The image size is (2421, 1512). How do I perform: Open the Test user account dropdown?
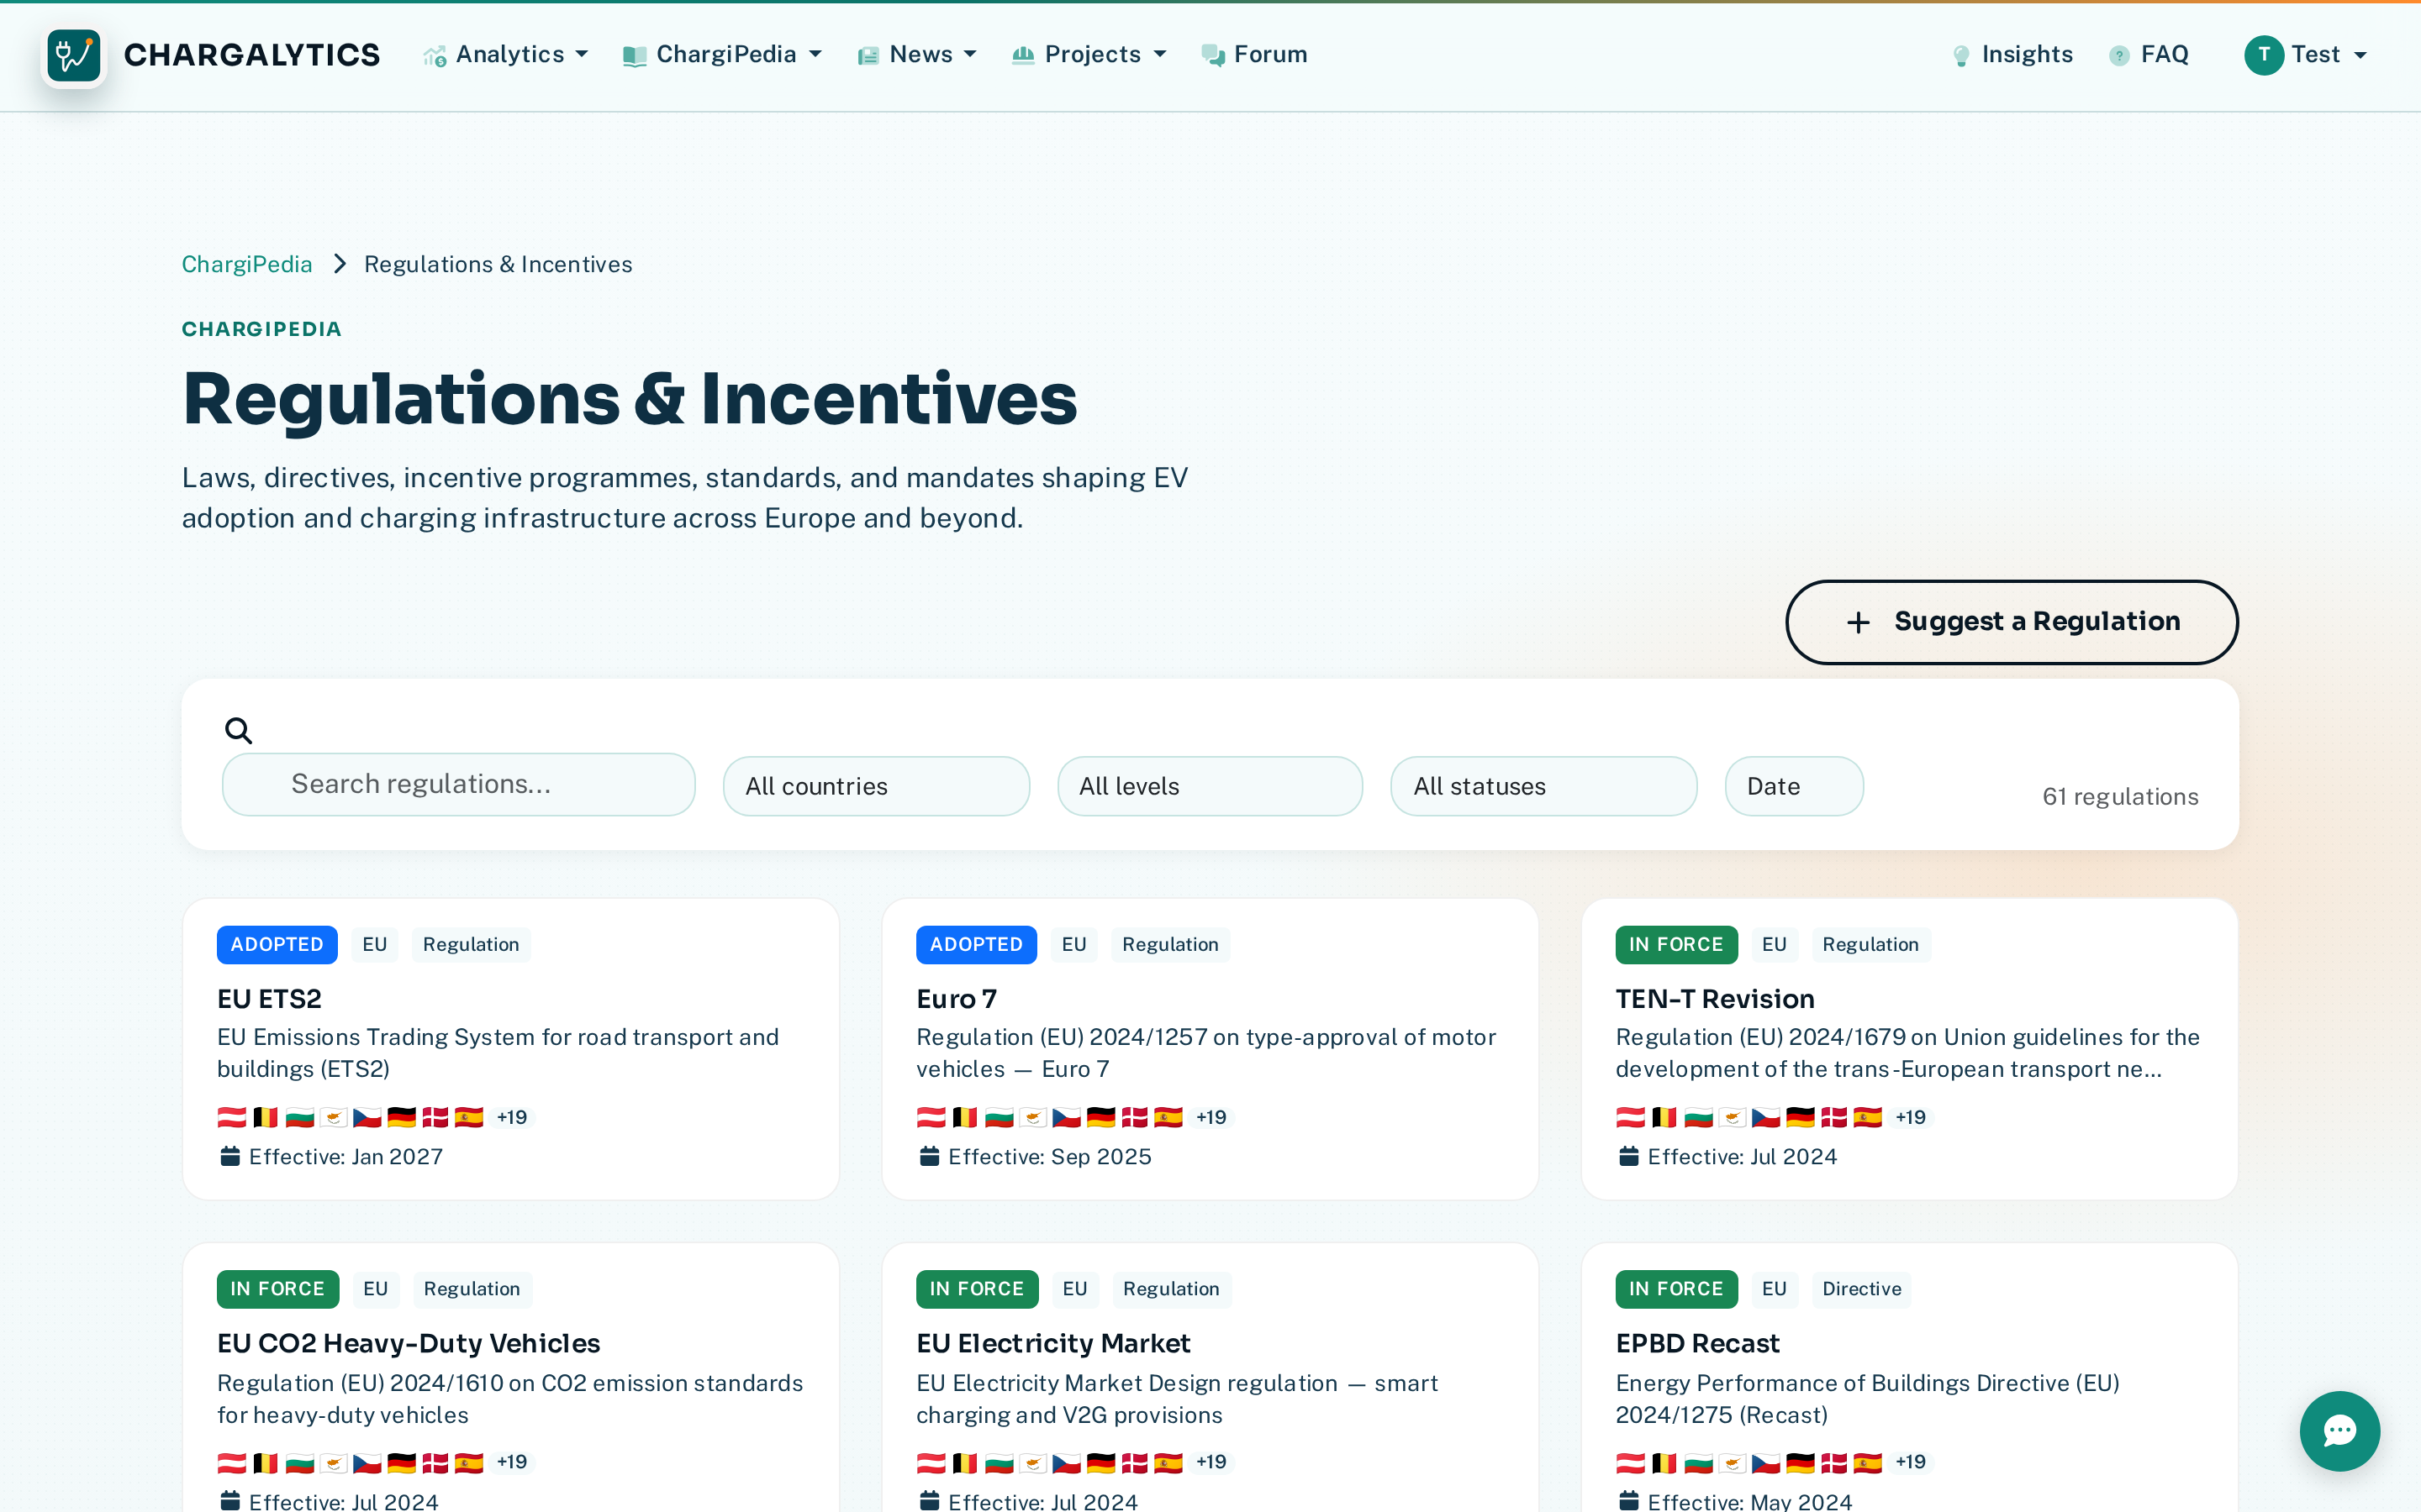tap(2306, 54)
